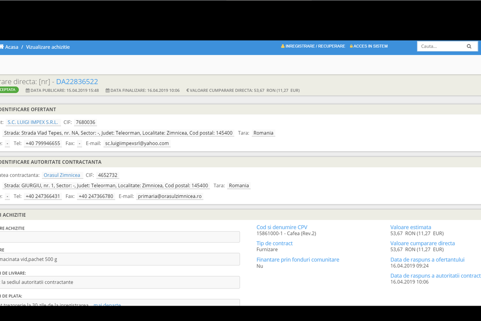Viewport: 481px width, 321px height.
Task: Focus the Cauta search input field
Action: tap(440, 46)
